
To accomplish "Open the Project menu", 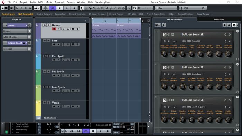I will [x=24, y=2].
